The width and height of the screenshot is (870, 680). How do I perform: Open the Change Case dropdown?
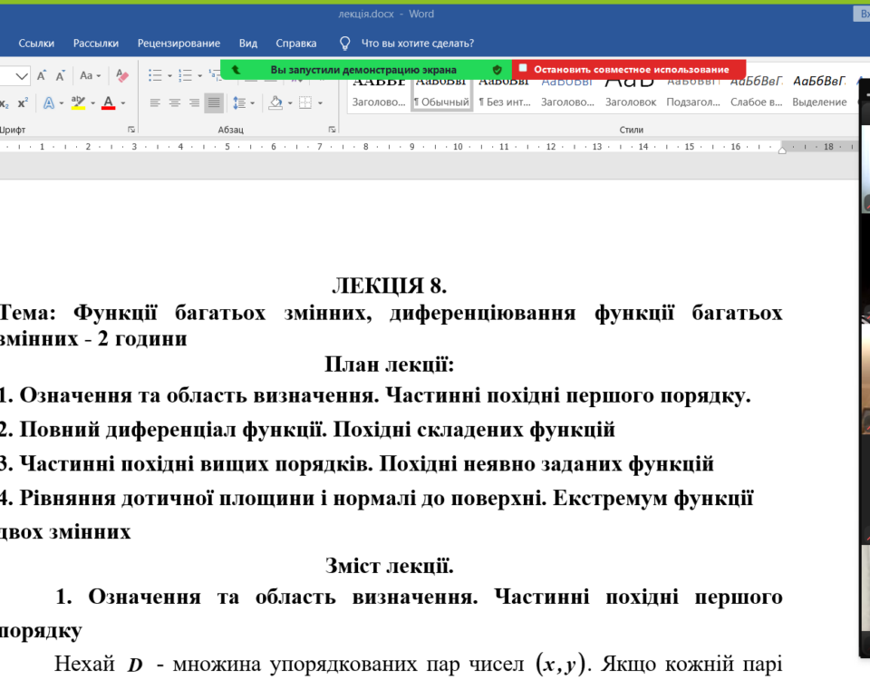91,75
